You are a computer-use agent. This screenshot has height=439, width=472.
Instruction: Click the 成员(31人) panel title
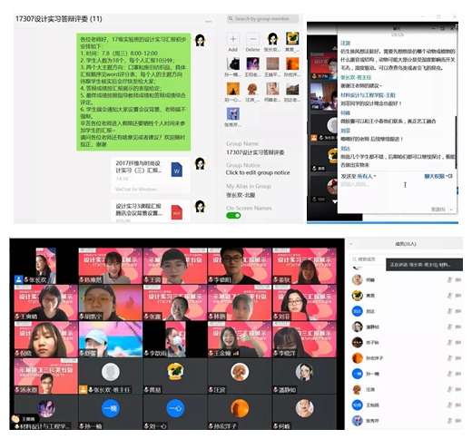tap(406, 244)
